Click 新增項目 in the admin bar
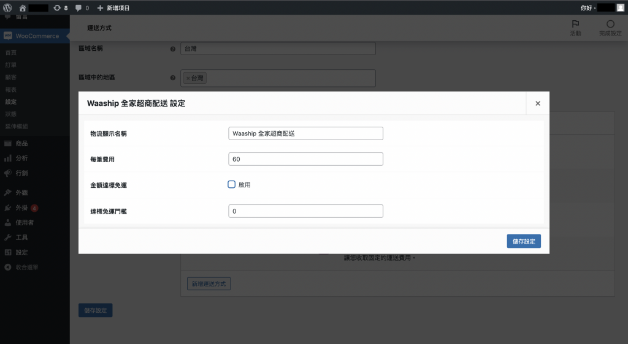The height and width of the screenshot is (344, 628). 113,8
